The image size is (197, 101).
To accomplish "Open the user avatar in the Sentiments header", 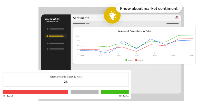I will tap(177, 18).
